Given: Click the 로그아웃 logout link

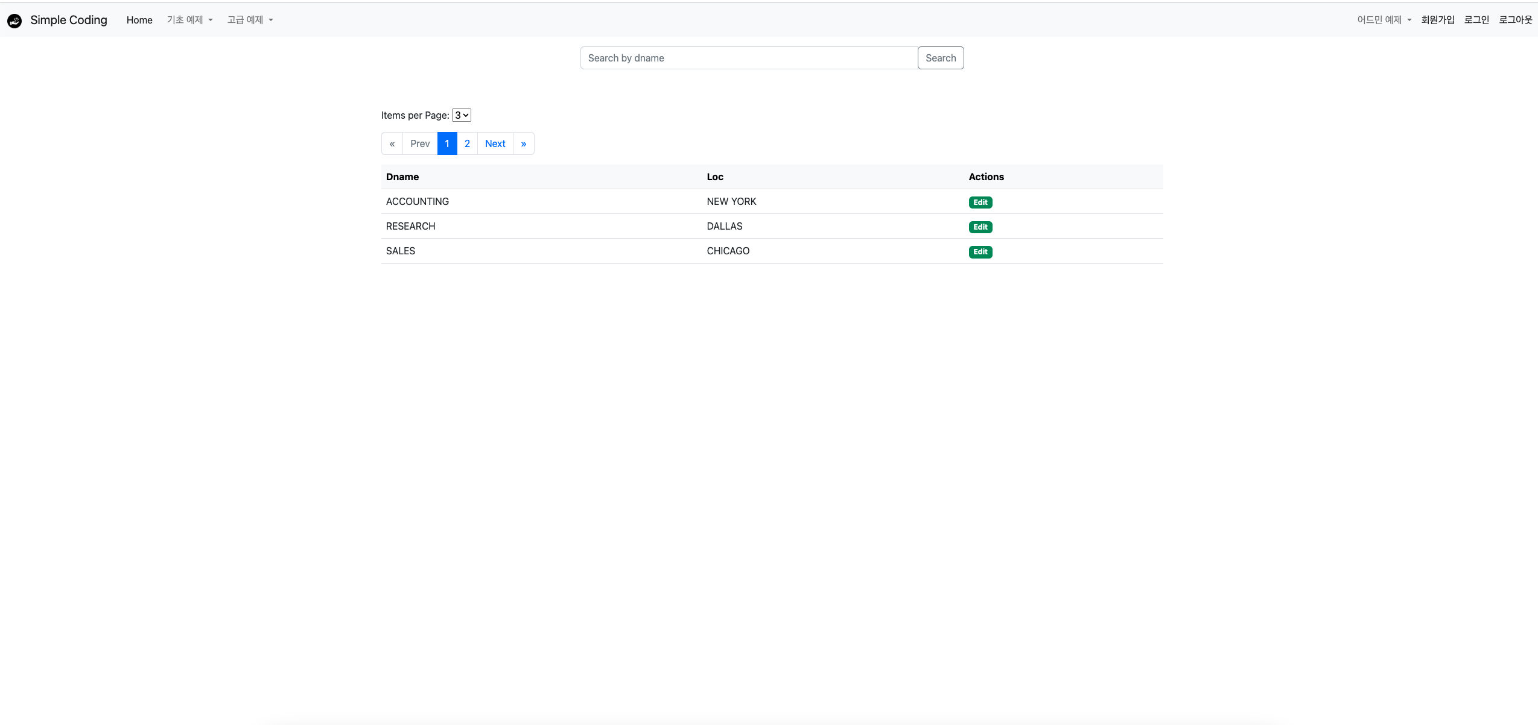Looking at the screenshot, I should click(1515, 20).
